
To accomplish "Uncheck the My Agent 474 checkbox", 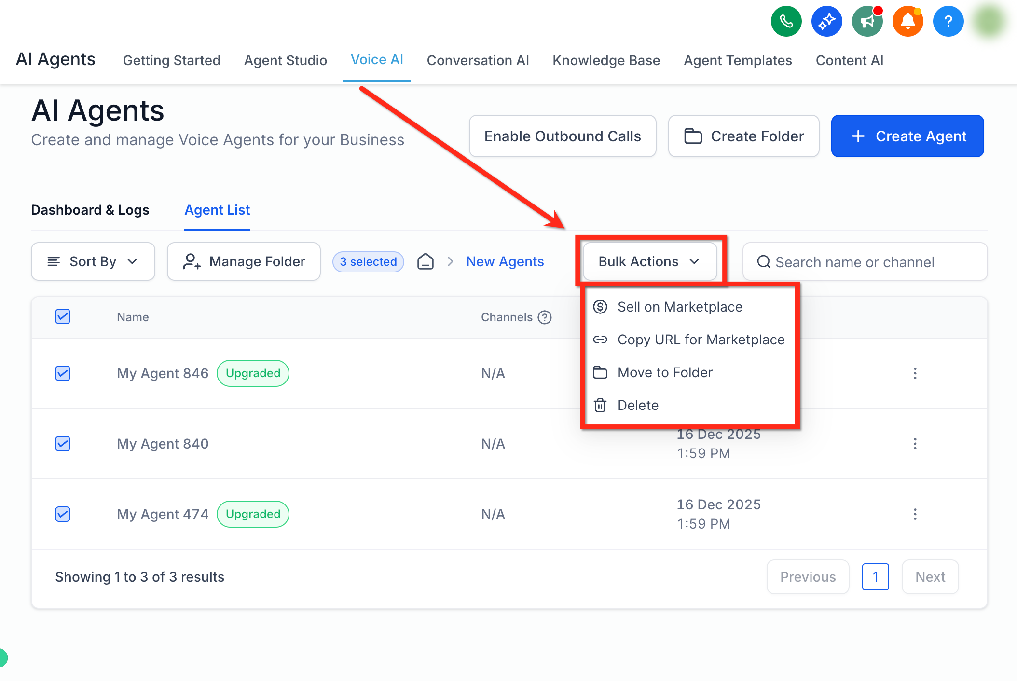I will (63, 514).
